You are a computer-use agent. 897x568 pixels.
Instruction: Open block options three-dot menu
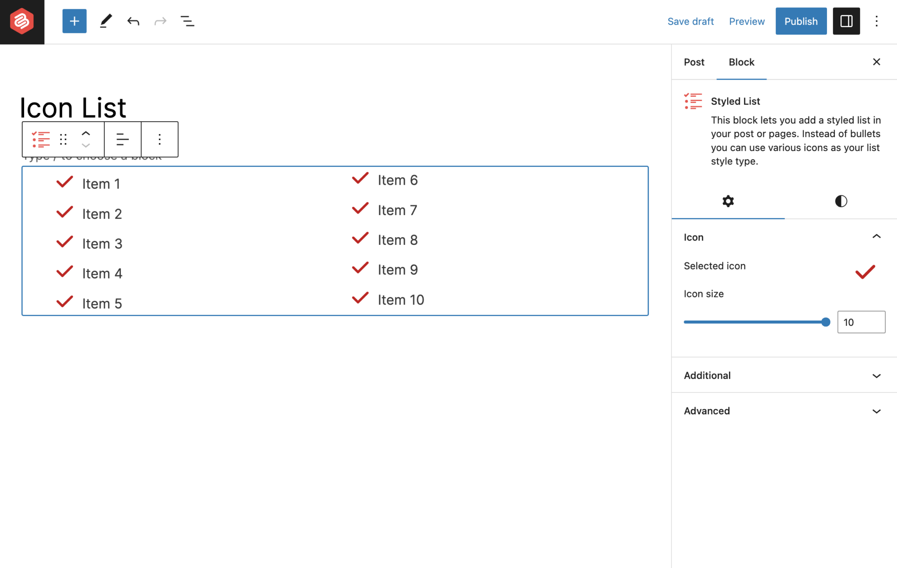[159, 139]
